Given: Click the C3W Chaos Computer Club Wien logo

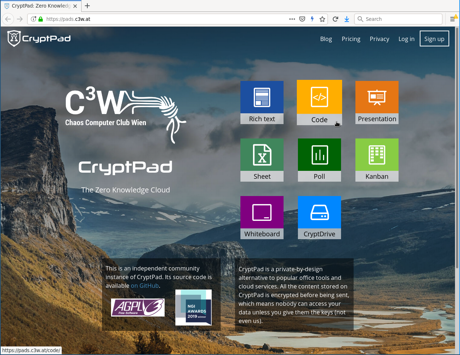Looking at the screenshot, I should pyautogui.click(x=125, y=114).
